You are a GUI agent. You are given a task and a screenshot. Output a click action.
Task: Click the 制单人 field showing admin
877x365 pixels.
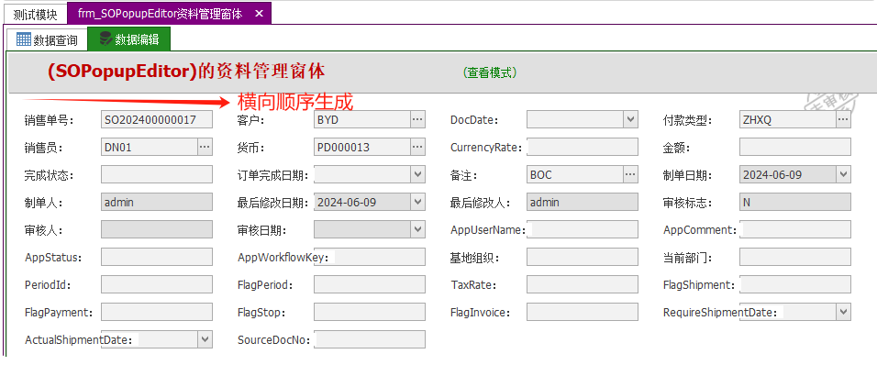tap(157, 202)
